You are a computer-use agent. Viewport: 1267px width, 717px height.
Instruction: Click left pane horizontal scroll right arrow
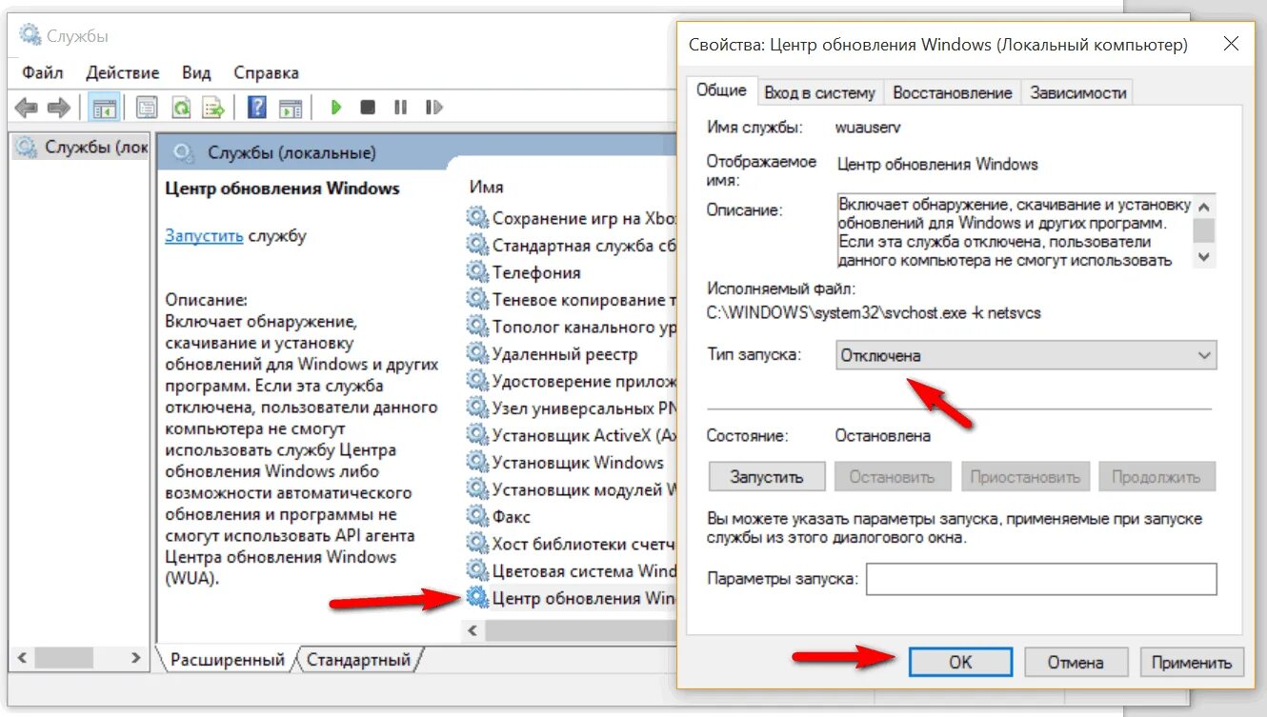[136, 658]
